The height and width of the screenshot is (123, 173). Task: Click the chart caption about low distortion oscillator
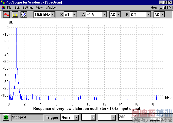(86, 109)
